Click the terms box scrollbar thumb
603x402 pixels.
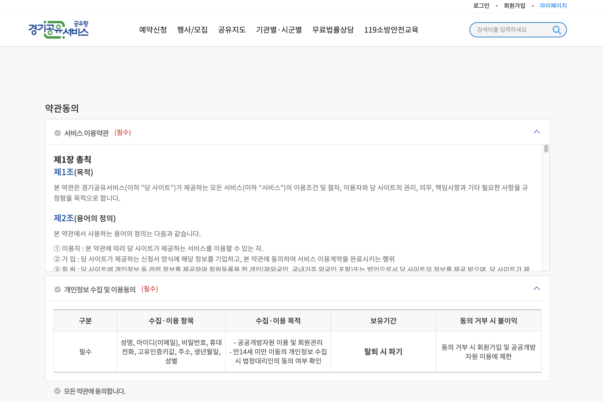click(546, 149)
